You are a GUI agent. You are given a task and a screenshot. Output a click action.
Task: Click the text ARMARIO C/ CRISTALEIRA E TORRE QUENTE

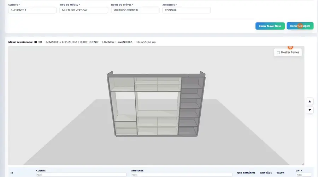[x=72, y=42]
